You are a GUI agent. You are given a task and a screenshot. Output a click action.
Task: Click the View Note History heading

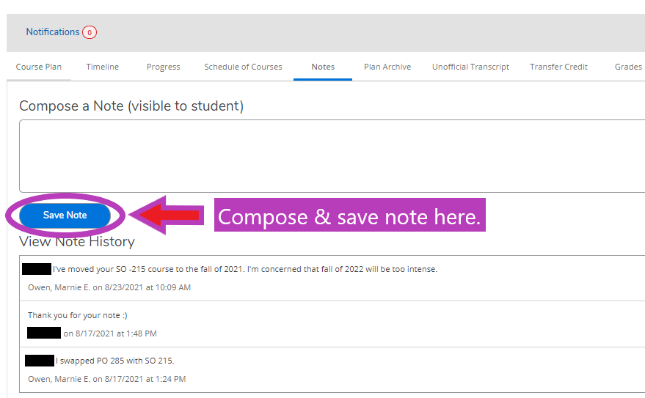click(77, 241)
